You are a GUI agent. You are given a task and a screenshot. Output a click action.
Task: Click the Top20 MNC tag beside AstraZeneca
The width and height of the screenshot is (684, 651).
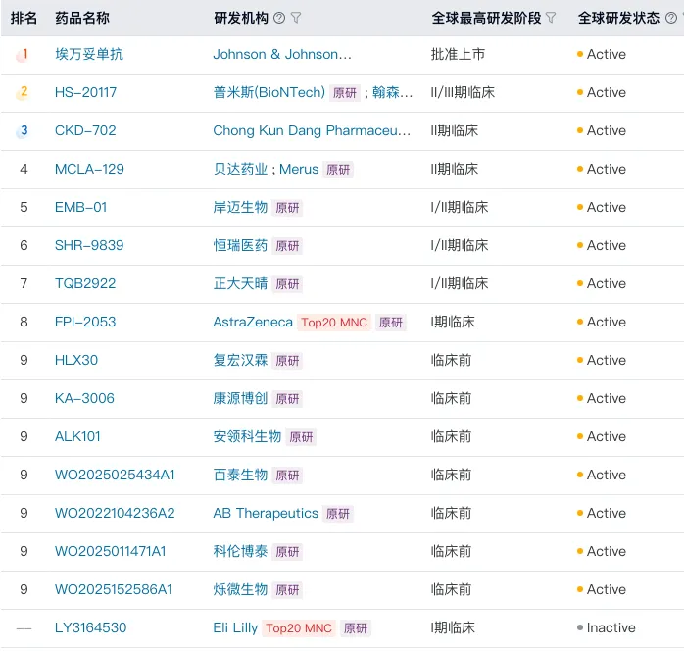click(334, 323)
